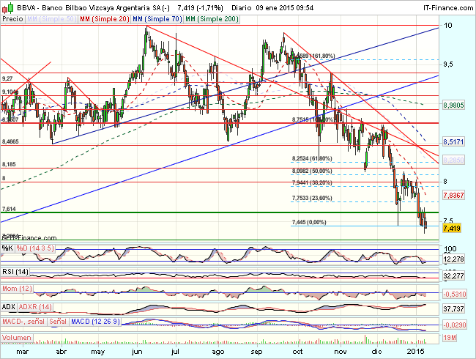Click the MACD value -0,0290

pos(455,325)
